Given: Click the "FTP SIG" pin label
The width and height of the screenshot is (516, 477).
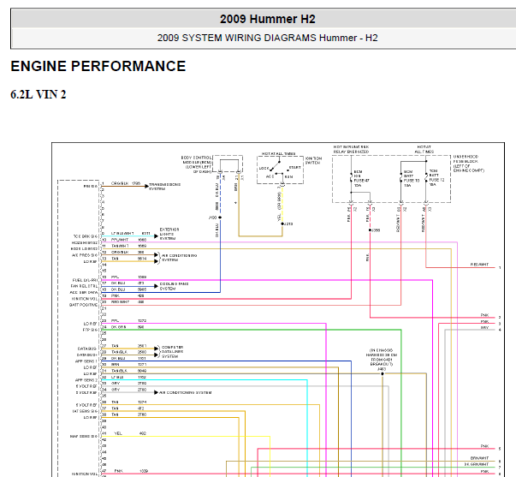Looking at the screenshot, I should [x=90, y=330].
